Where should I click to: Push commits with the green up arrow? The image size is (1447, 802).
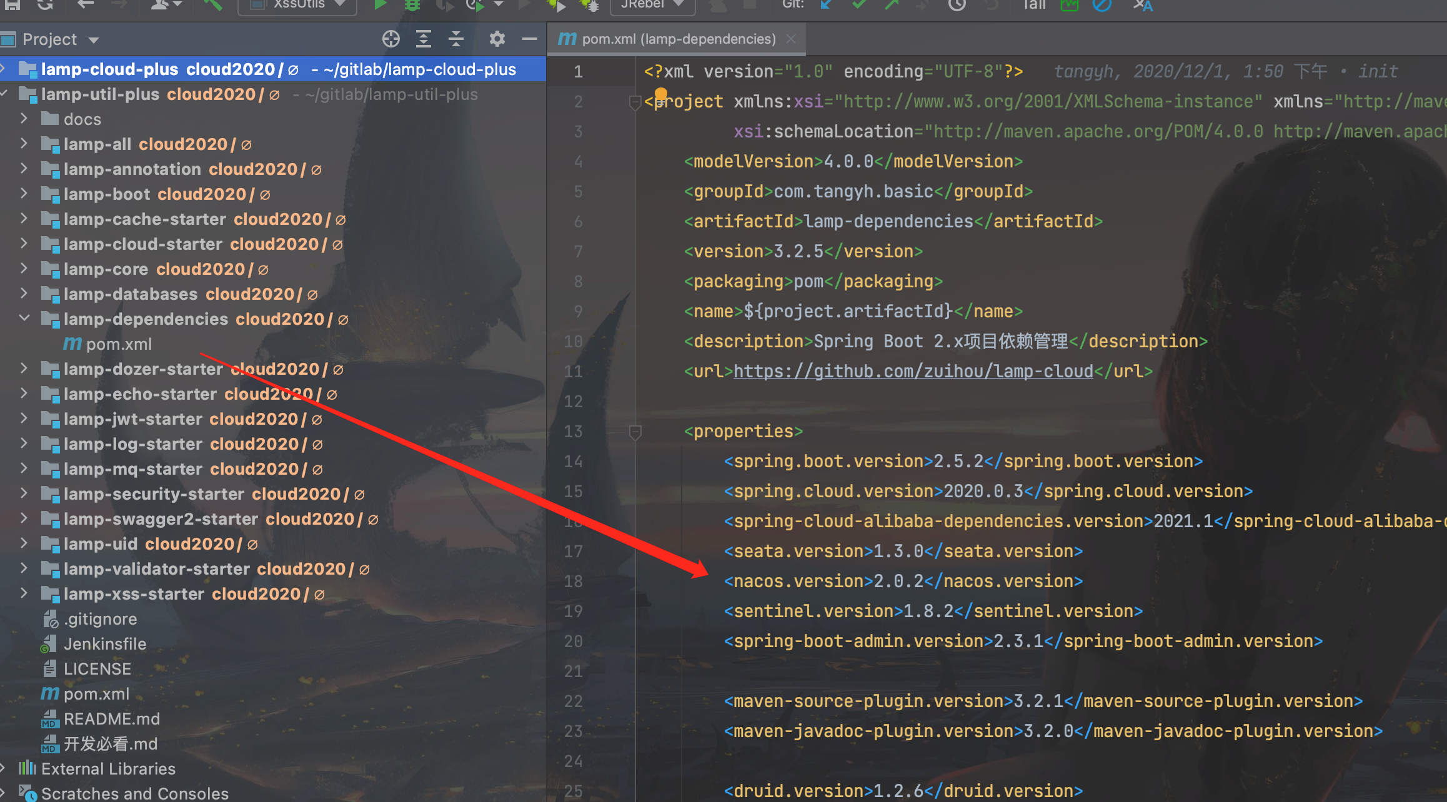[892, 5]
